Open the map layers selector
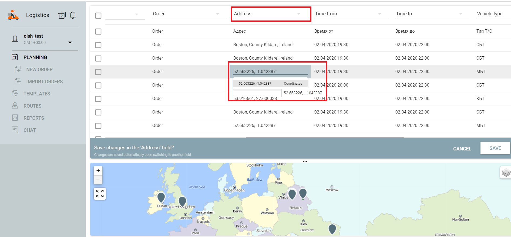This screenshot has width=511, height=237. (506, 173)
